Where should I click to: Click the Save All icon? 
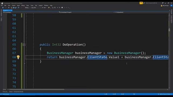click(16, 8)
